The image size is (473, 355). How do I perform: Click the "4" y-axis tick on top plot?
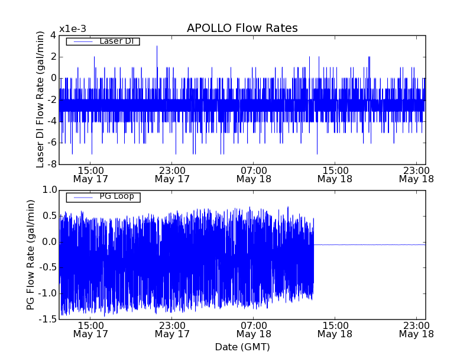coord(53,35)
